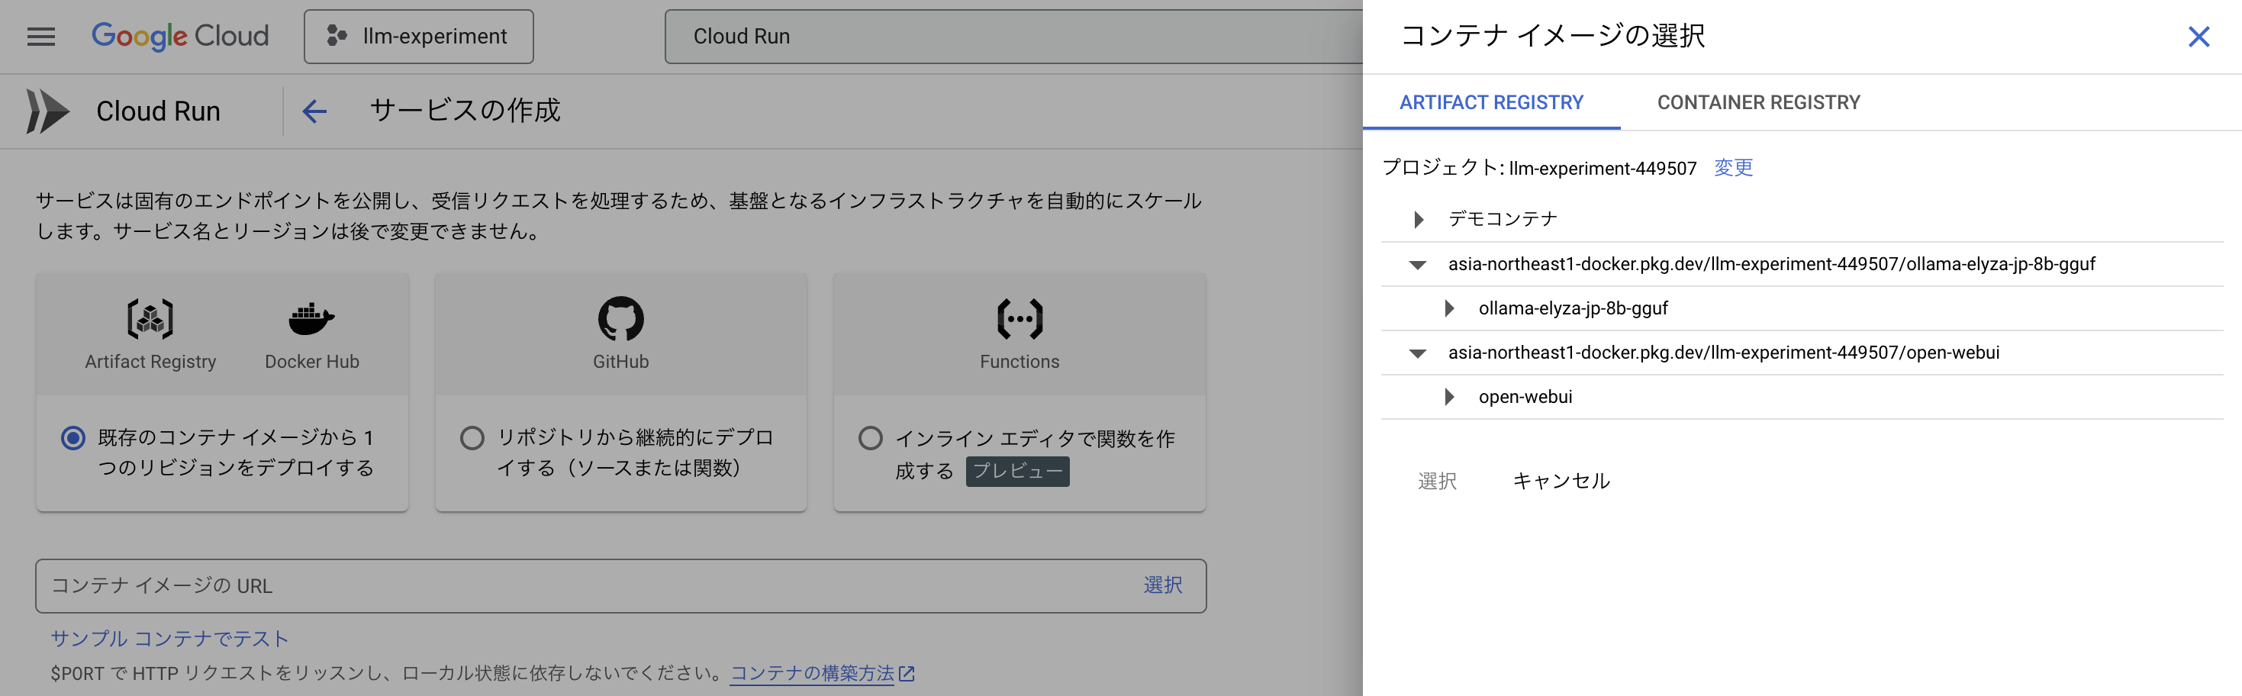
Task: Select asia-northeast1 ollama-elyza-jp-8b-gguf repository path
Action: [1771, 265]
